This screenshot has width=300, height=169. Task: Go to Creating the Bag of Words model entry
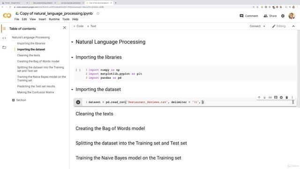pos(38,61)
